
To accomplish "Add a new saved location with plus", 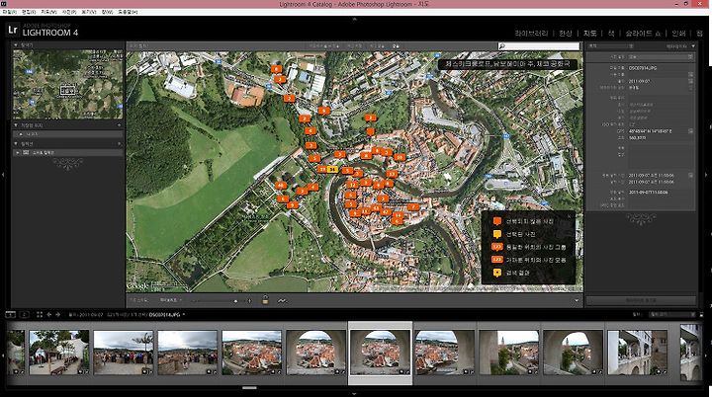I will click(x=119, y=124).
